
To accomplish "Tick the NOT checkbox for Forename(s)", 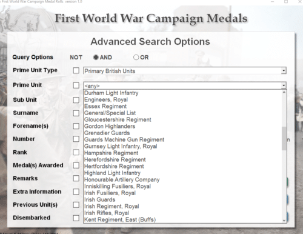I will tap(76, 126).
